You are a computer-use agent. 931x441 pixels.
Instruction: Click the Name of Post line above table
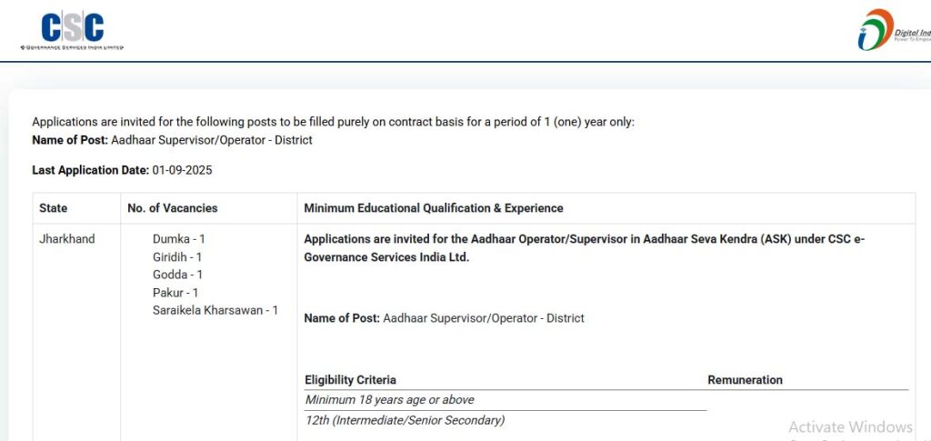(172, 140)
